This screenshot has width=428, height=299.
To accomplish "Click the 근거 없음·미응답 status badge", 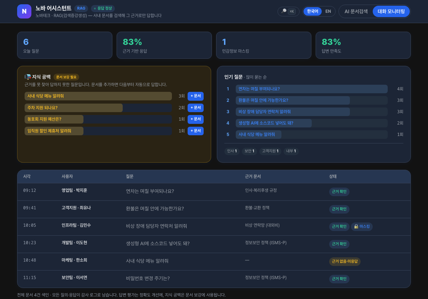I will [345, 262].
